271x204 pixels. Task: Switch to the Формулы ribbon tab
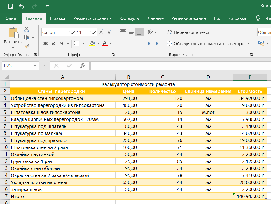click(x=130, y=18)
